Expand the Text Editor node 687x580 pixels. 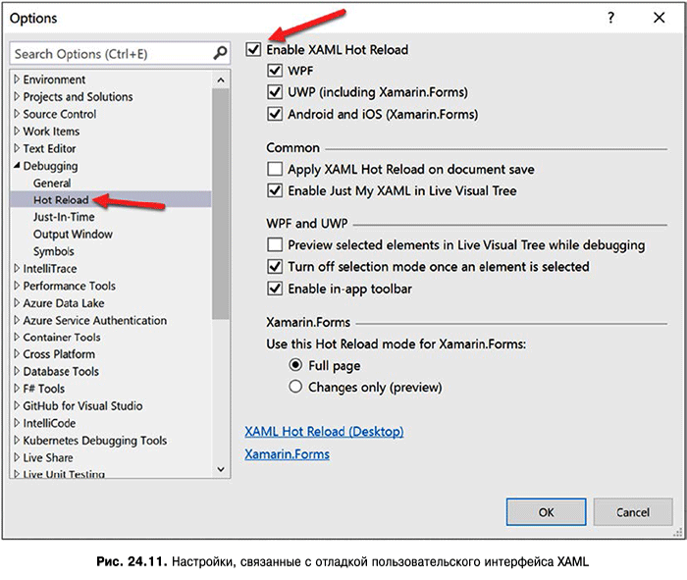[17, 148]
